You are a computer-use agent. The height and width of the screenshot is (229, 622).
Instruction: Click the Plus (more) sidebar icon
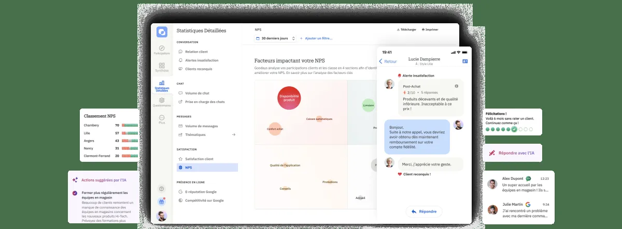tap(162, 118)
